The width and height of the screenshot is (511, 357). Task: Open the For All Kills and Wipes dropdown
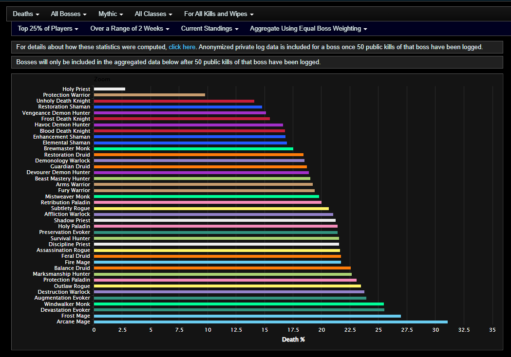(219, 14)
